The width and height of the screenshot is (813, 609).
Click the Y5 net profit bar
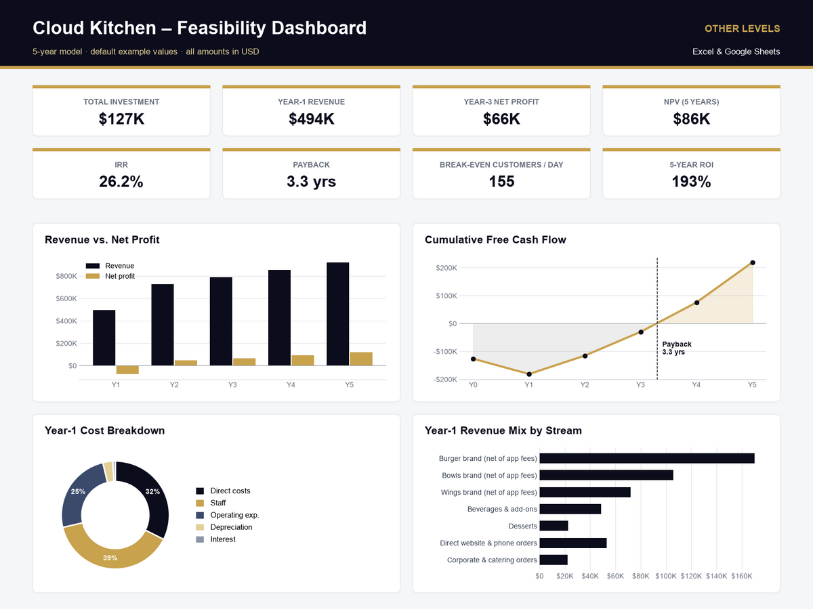click(361, 359)
